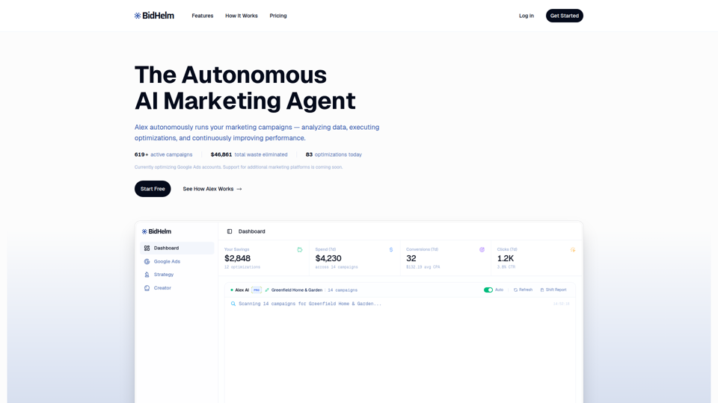Click the '$46,861 total waste eliminated' stat
Screen dimensions: 718x403
[249, 154]
